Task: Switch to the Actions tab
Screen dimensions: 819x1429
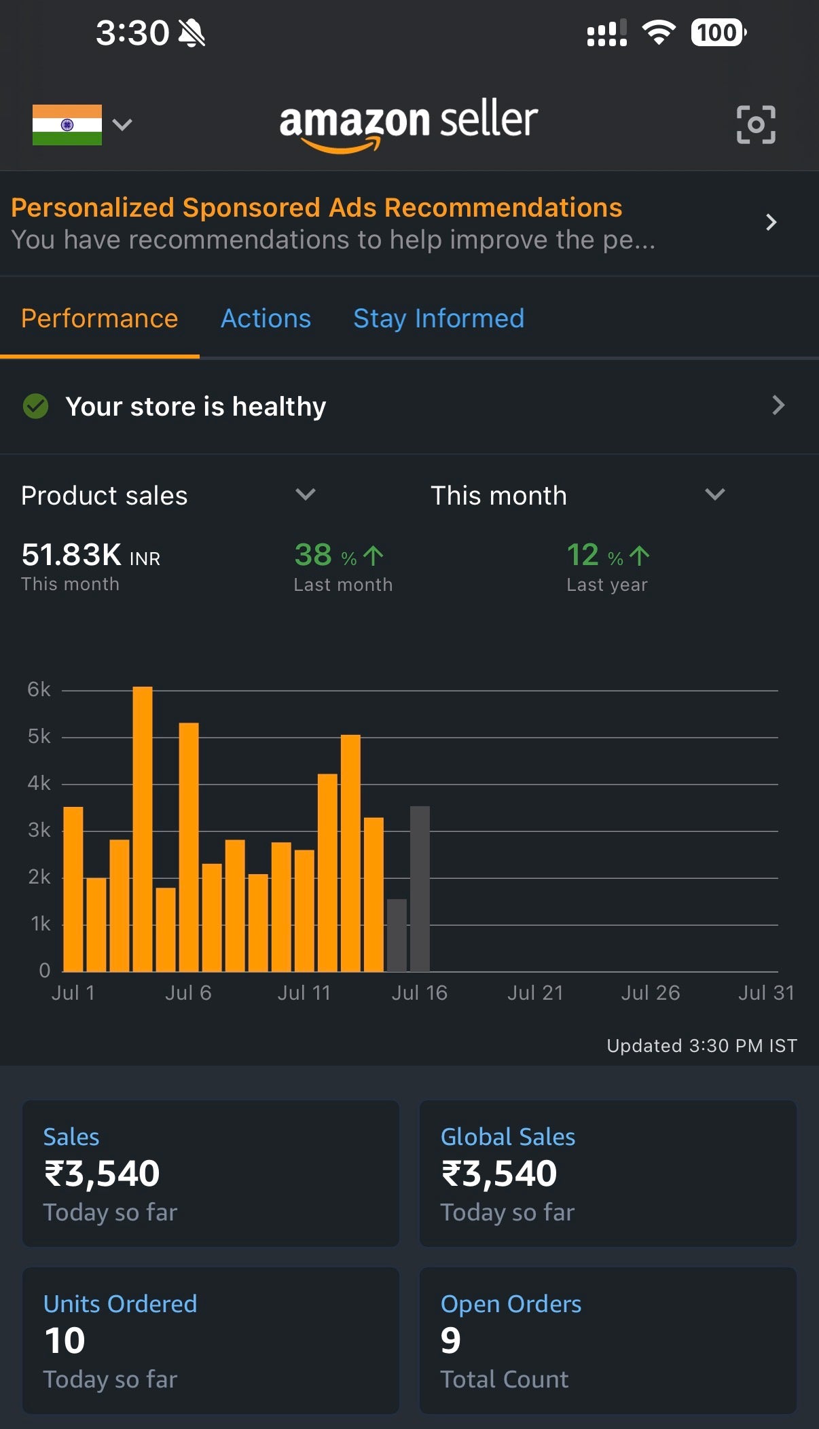Action: [266, 319]
